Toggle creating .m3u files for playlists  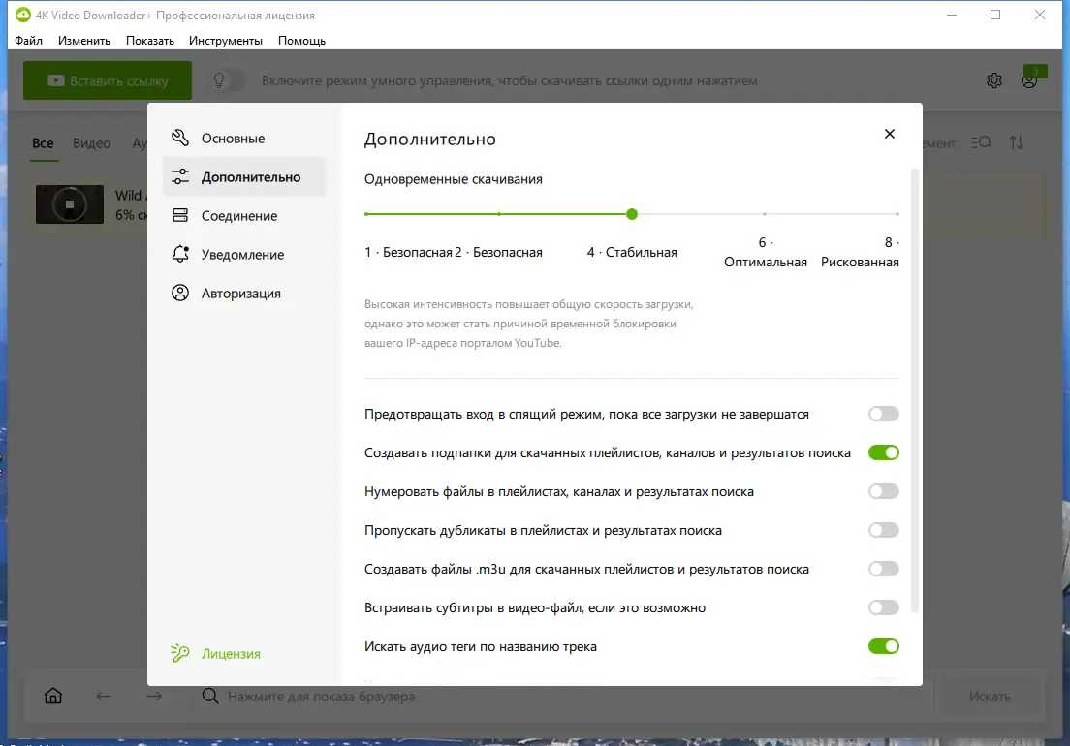tap(883, 569)
